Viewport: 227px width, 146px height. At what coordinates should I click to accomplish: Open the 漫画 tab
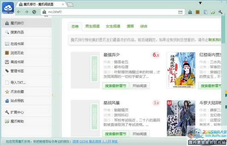point(130,26)
